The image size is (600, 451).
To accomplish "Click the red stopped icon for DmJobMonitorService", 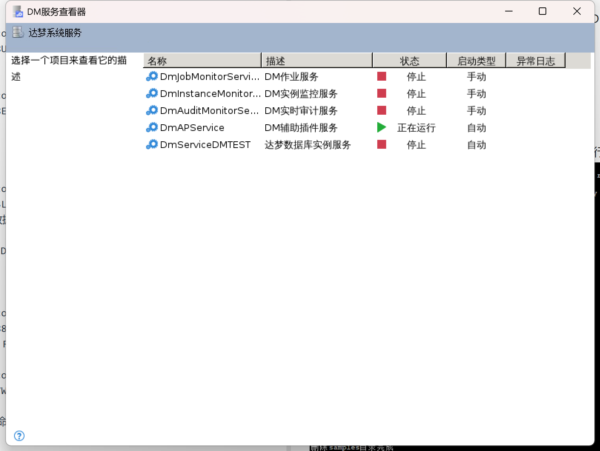I will coord(382,76).
